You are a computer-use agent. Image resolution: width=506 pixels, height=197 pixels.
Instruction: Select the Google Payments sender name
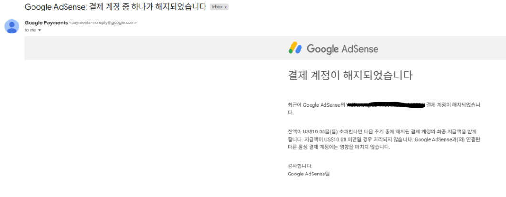point(46,22)
